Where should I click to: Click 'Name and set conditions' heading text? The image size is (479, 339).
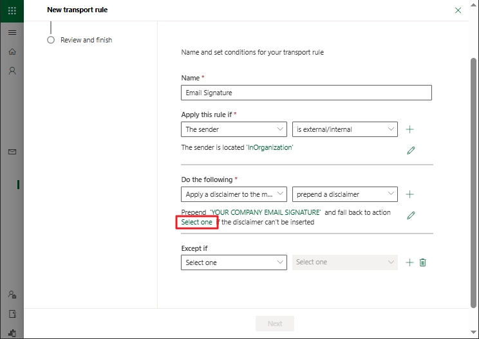click(x=252, y=52)
